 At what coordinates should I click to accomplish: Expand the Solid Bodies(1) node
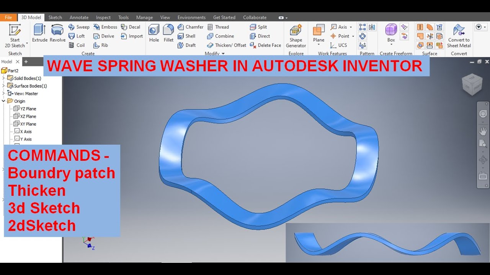coord(4,78)
